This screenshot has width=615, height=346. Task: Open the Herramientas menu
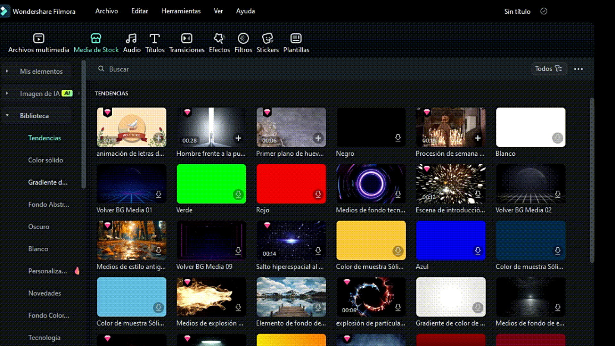[x=181, y=11]
